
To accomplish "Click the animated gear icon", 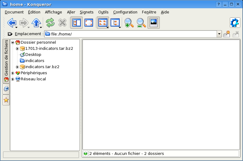I will tap(235, 23).
